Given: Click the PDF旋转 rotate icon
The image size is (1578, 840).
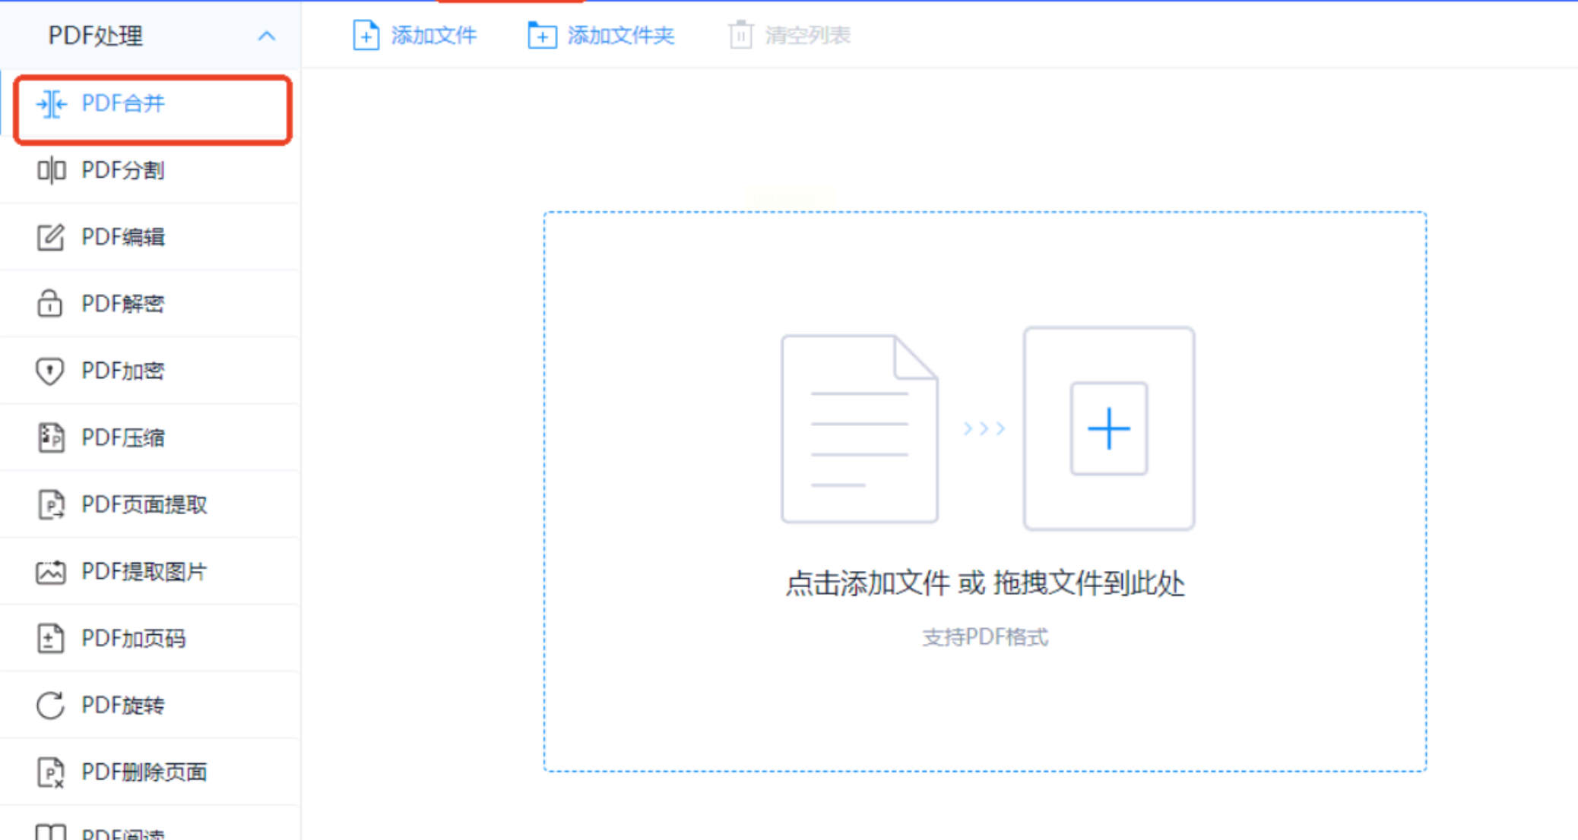Looking at the screenshot, I should coord(50,705).
